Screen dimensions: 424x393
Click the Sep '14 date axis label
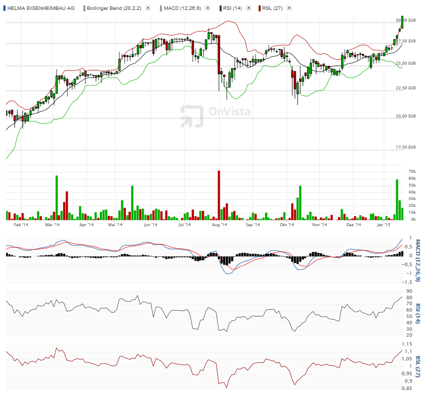tap(253, 225)
